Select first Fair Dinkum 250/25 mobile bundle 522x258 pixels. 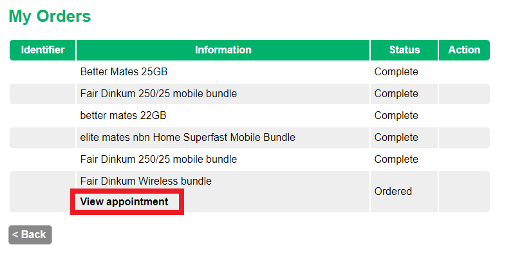158,94
